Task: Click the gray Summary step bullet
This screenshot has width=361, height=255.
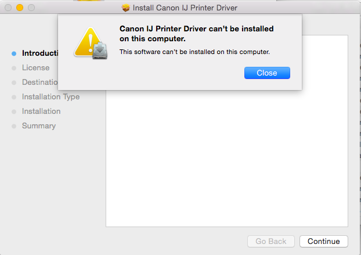Action: pyautogui.click(x=13, y=126)
